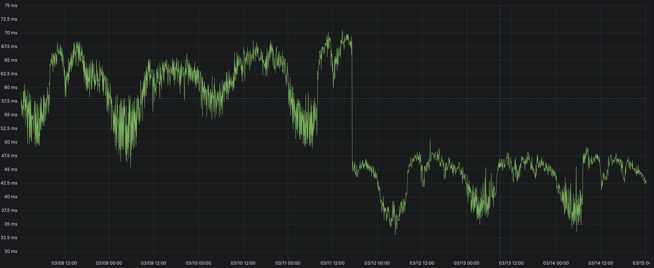Click the 03/09 00:00 time label
654x268 pixels.
[x=109, y=263]
